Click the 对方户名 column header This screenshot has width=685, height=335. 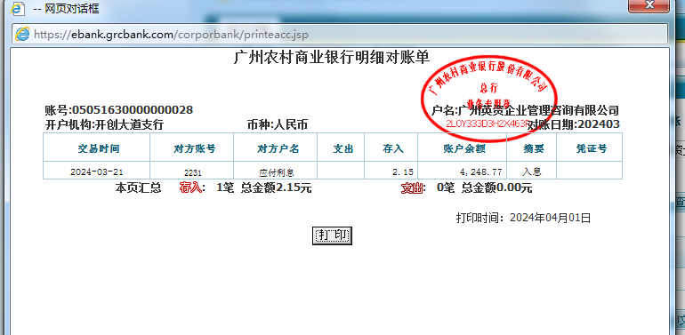[x=275, y=148]
